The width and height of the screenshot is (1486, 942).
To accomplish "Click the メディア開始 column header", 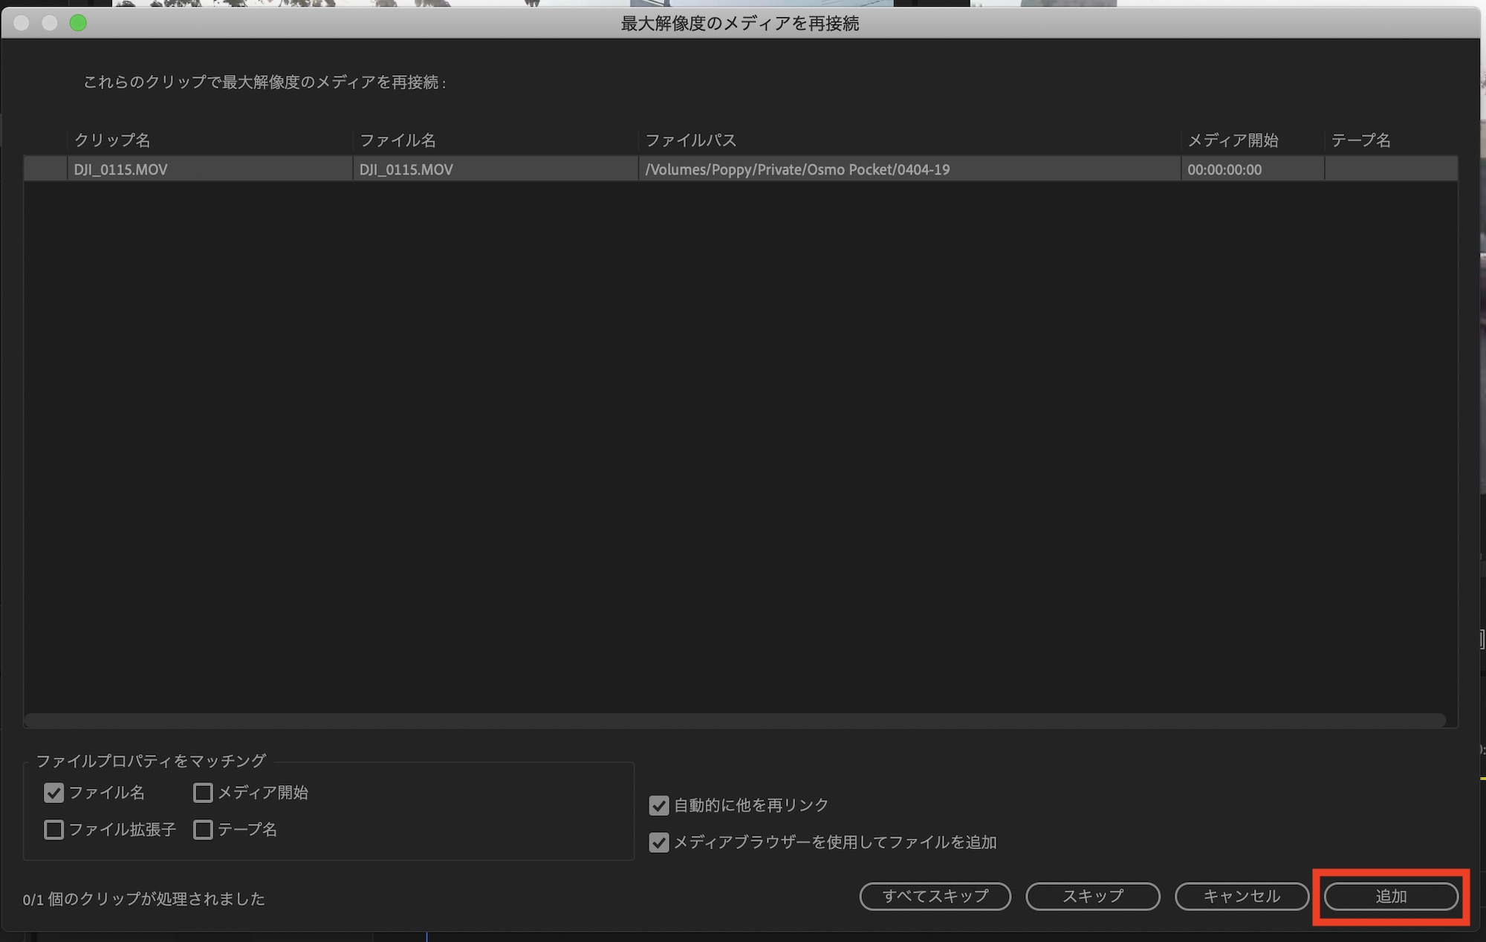I will click(1232, 140).
